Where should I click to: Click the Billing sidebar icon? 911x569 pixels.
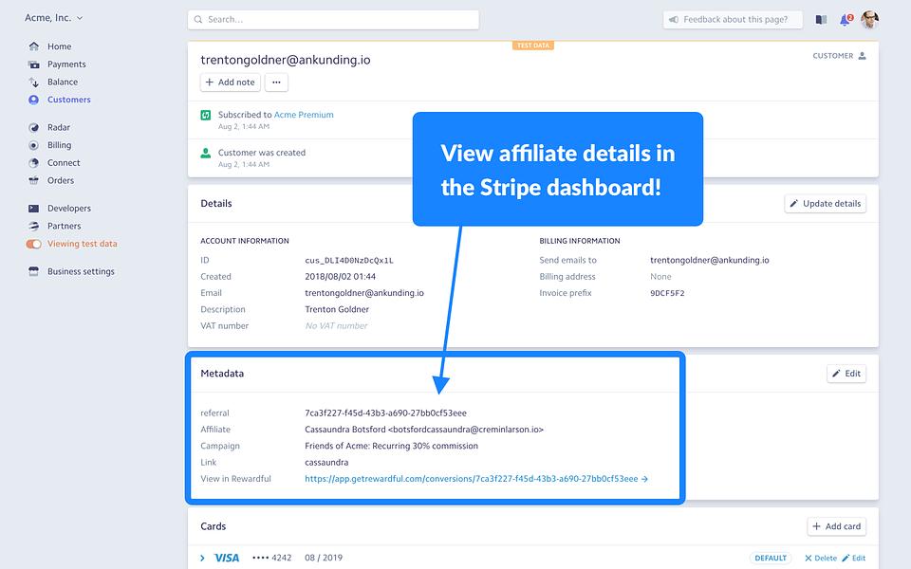[x=34, y=145]
